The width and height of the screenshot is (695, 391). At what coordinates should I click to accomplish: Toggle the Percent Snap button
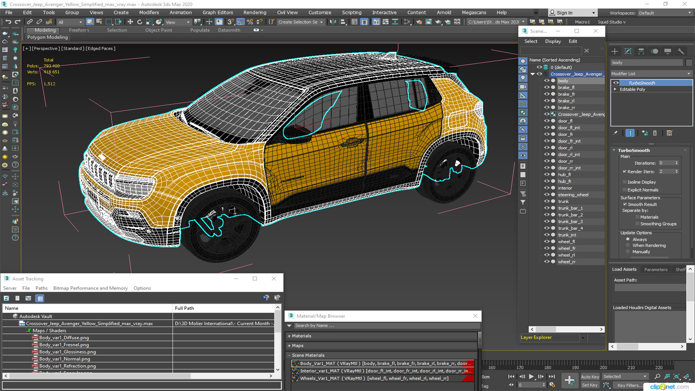(x=250, y=22)
